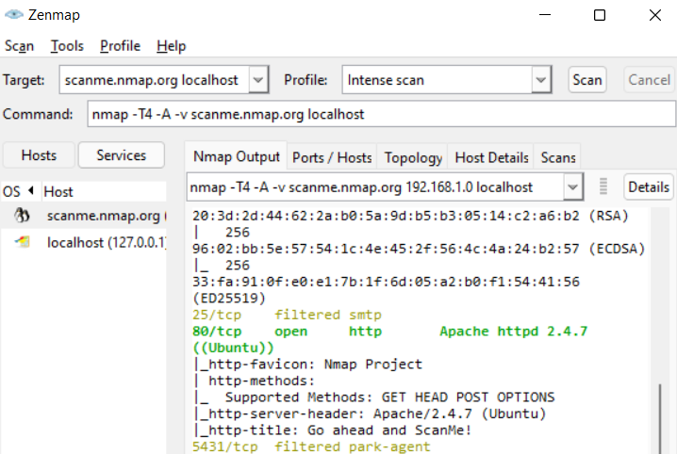This screenshot has height=454, width=677.
Task: Click the OS icon beside localhost
Action: click(x=22, y=242)
